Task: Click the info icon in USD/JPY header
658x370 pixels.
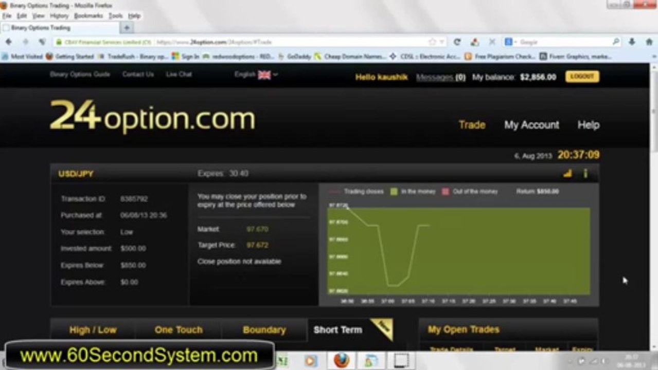Action: coord(585,174)
